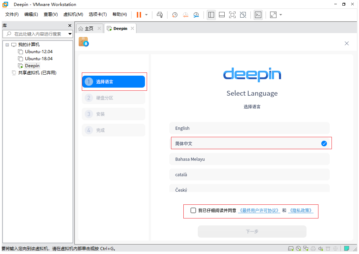Click the printer status icon
The width and height of the screenshot is (359, 254).
[x=313, y=248]
